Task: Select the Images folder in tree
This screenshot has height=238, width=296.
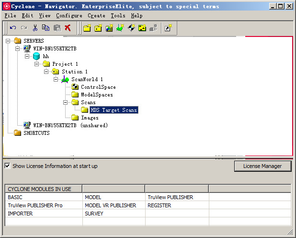Action: (x=90, y=118)
